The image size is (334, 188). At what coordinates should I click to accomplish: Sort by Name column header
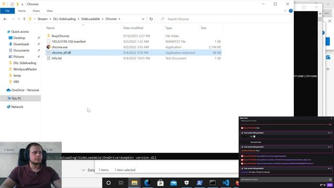pos(51,28)
